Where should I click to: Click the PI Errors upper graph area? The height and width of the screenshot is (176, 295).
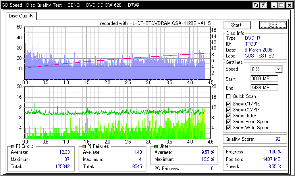click(117, 53)
